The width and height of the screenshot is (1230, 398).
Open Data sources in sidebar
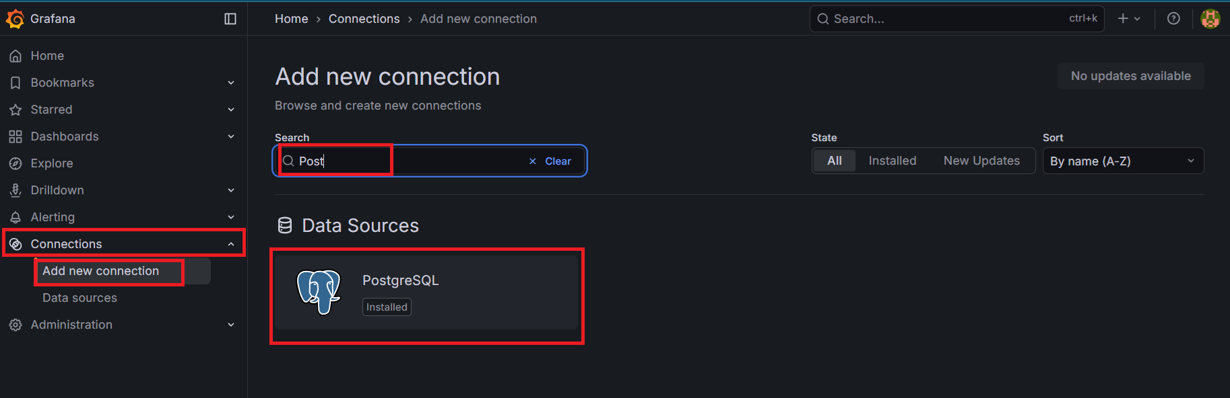click(79, 298)
